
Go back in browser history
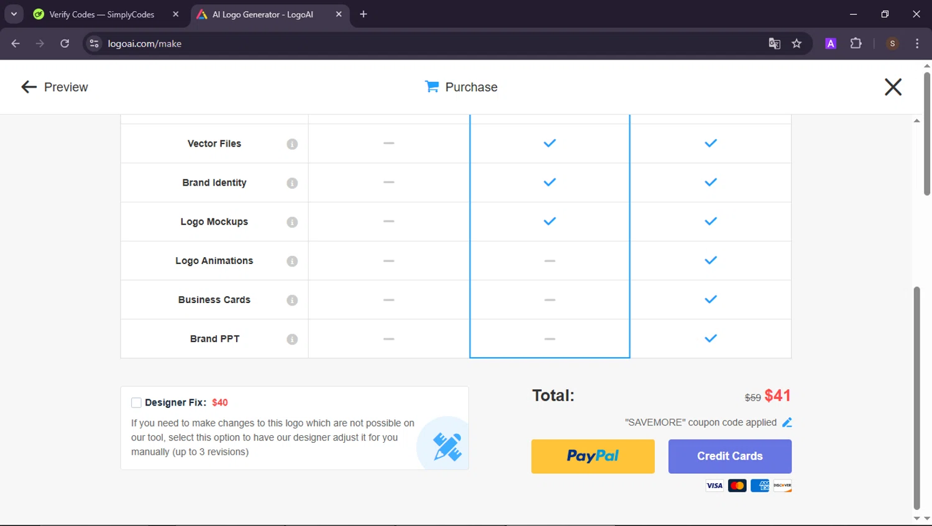click(16, 43)
